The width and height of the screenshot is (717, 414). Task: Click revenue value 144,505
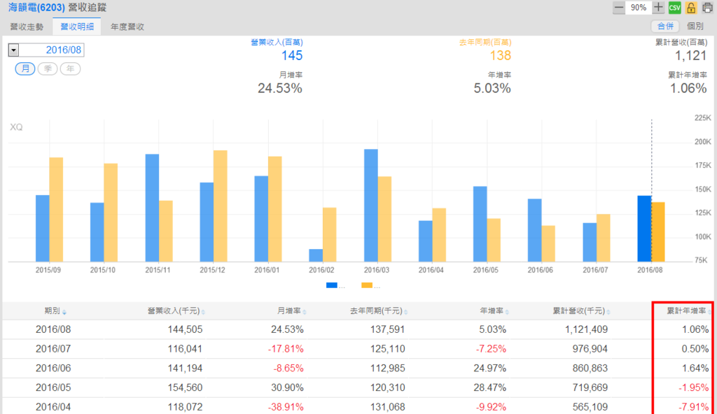pyautogui.click(x=185, y=329)
